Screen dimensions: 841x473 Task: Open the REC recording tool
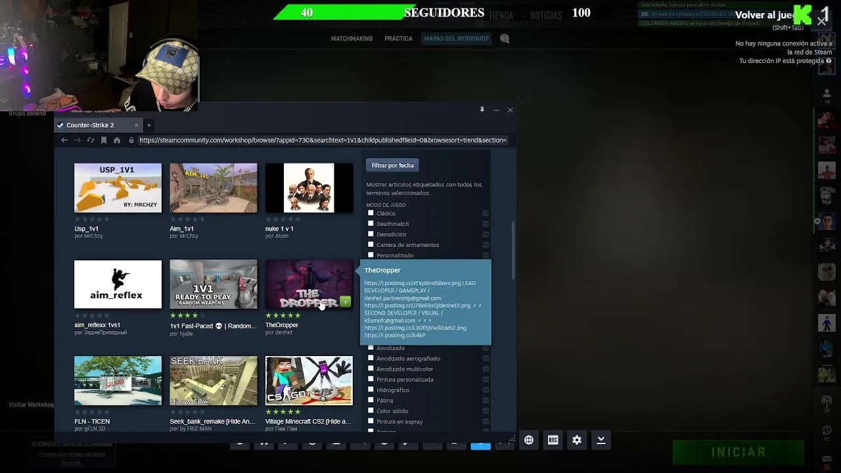553,440
